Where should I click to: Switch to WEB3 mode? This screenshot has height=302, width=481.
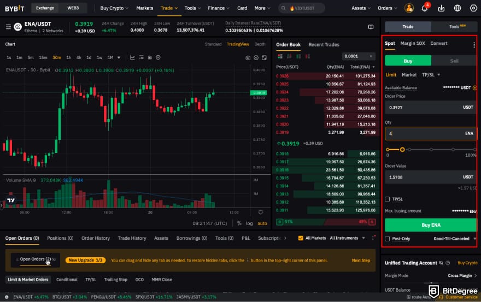click(x=73, y=8)
